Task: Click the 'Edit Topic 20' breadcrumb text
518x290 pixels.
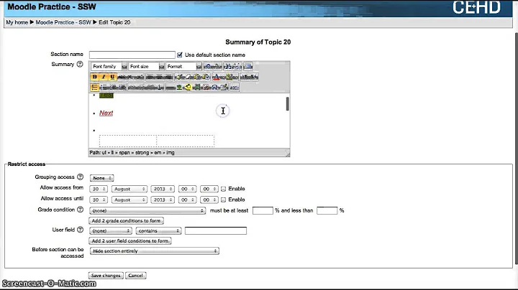Action: tap(114, 22)
